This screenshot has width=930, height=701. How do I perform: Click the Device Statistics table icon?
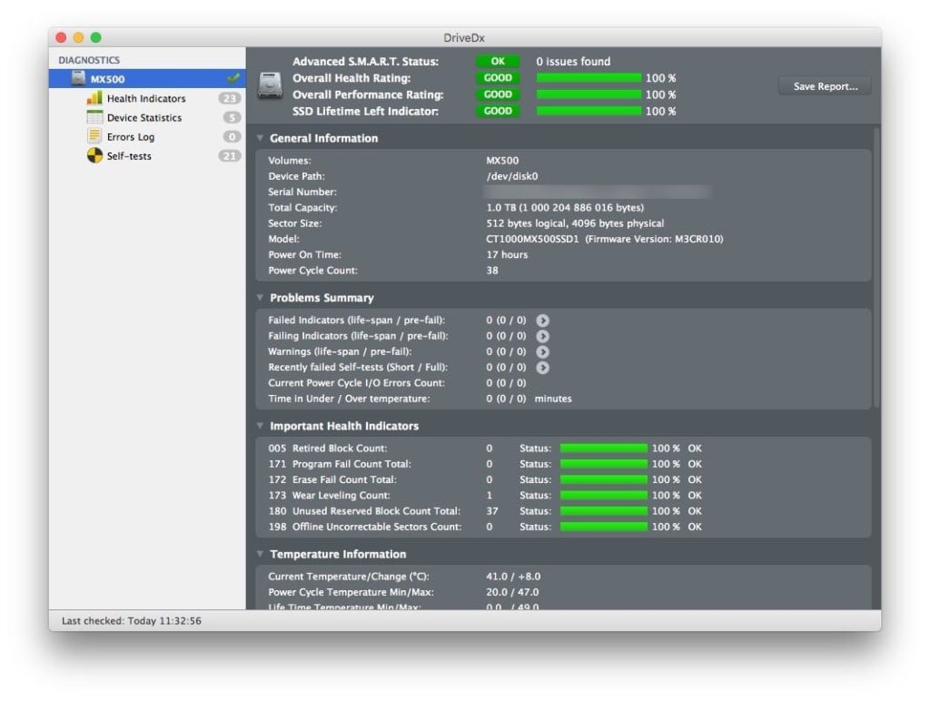point(94,117)
